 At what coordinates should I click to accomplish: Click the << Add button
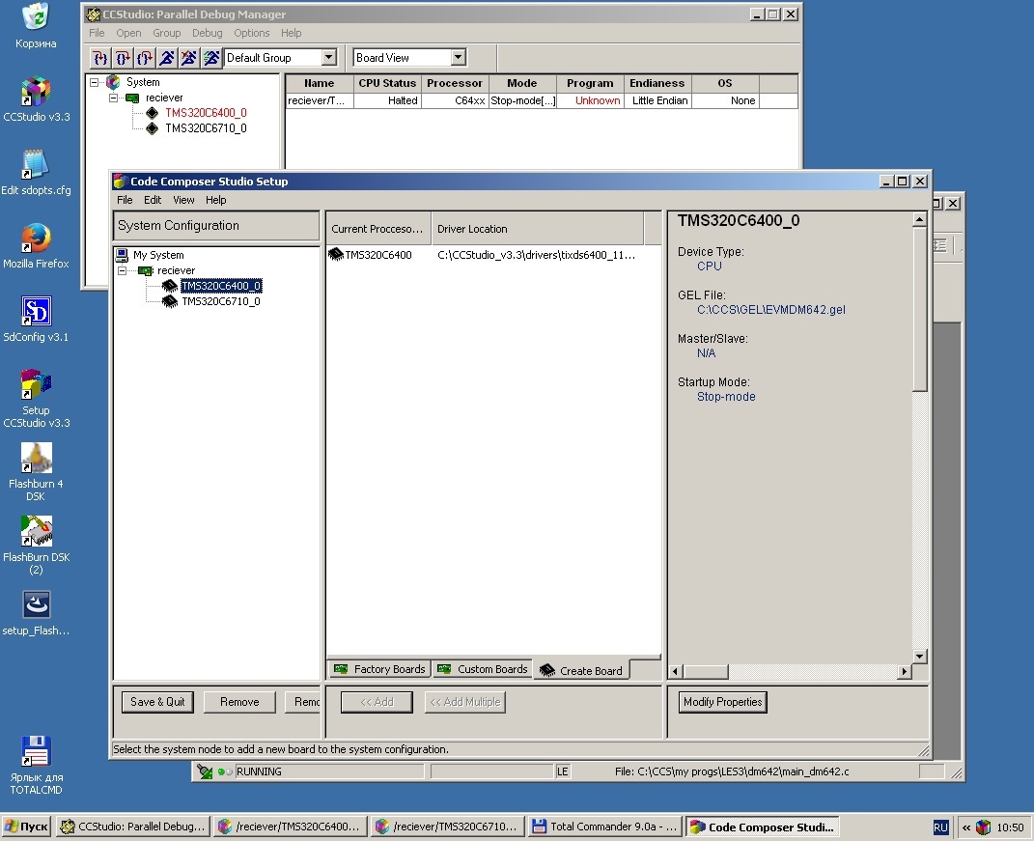coord(377,702)
